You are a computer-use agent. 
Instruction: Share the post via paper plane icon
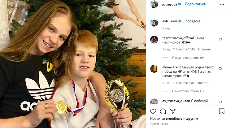pos(173,111)
